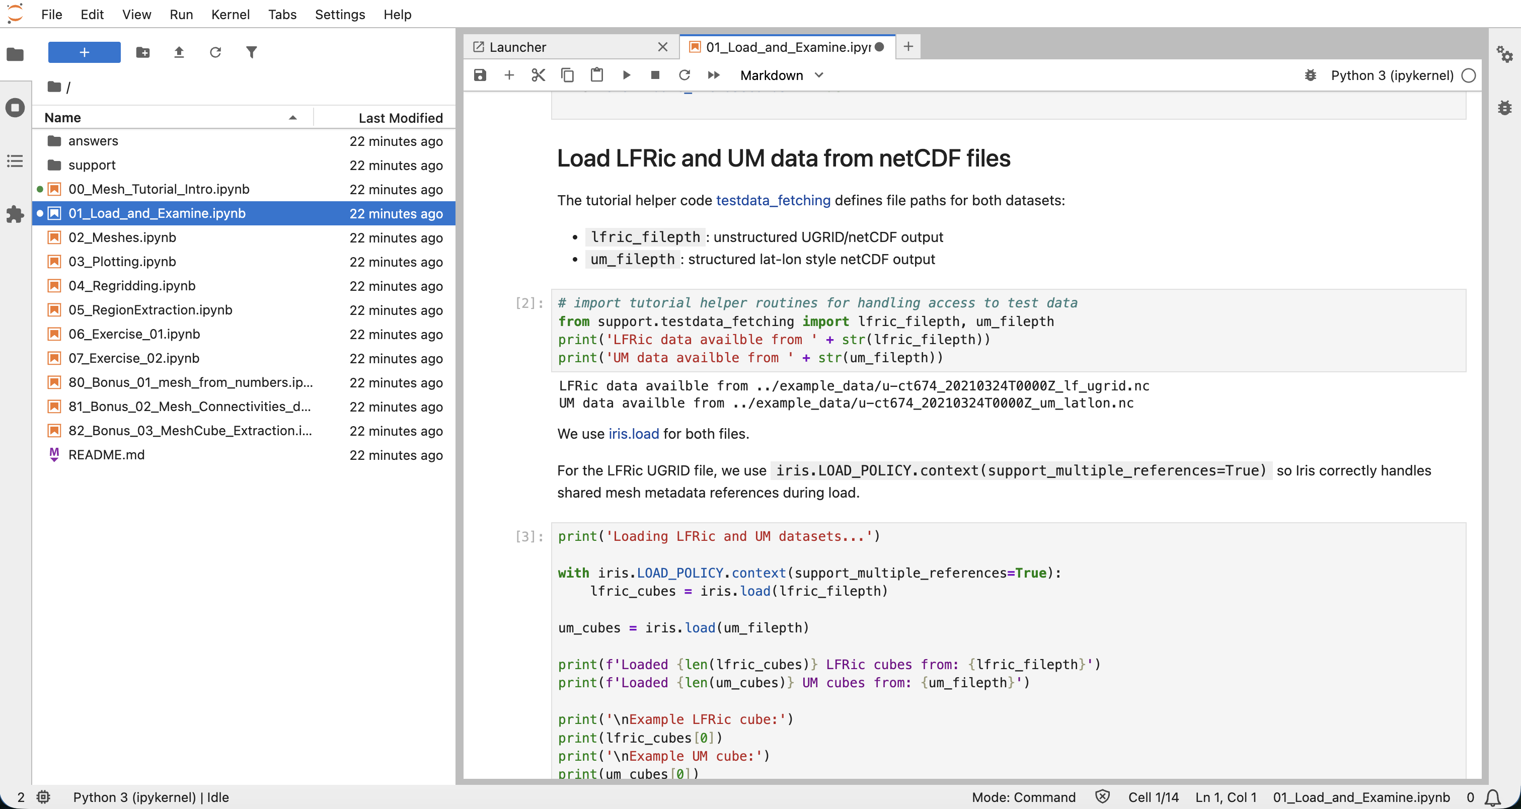Insert a cell below with plus icon
This screenshot has height=809, width=1521.
(x=509, y=75)
